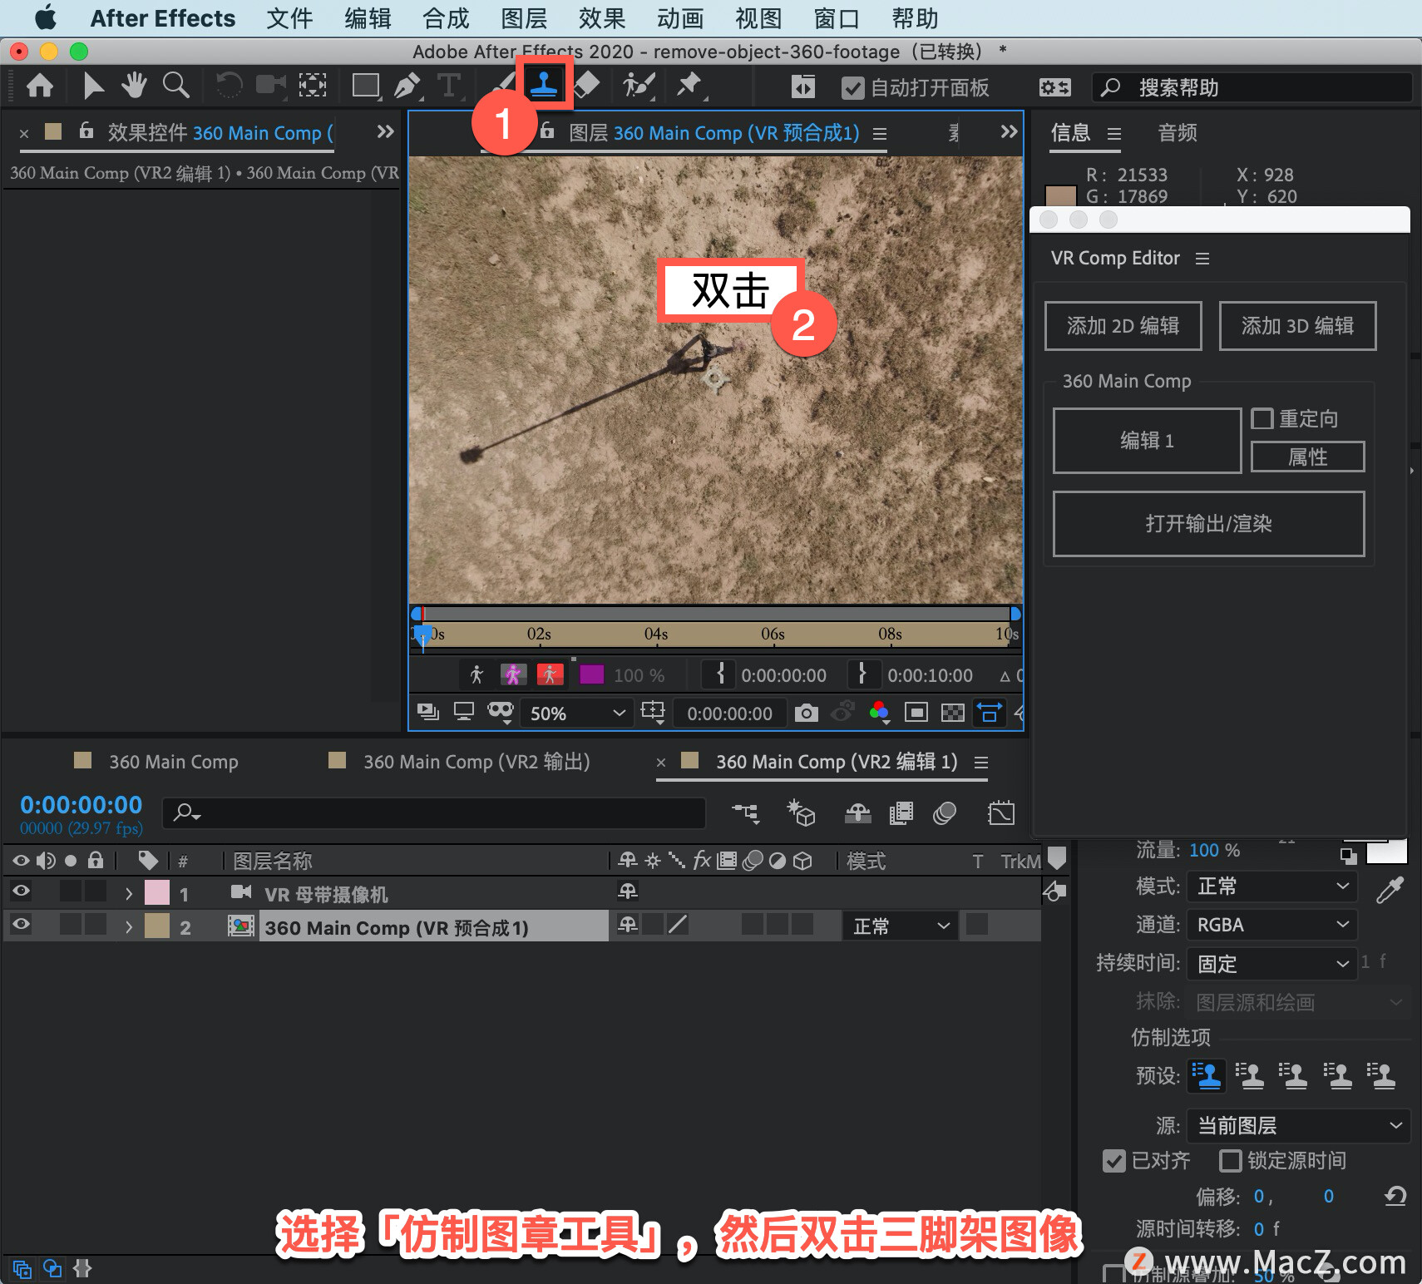Uncheck the 已对齐 checkbox
The width and height of the screenshot is (1422, 1284).
pyautogui.click(x=1114, y=1160)
